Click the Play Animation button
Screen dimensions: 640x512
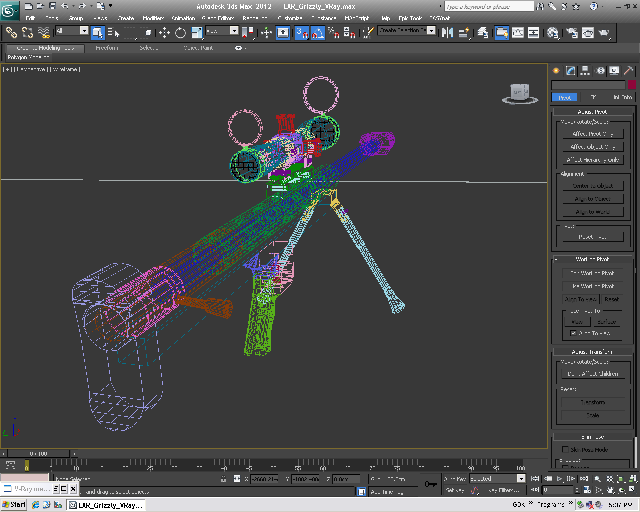point(559,479)
